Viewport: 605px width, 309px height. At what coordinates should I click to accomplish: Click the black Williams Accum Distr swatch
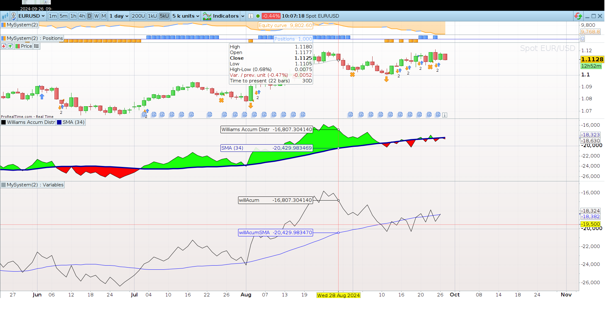click(x=3, y=122)
